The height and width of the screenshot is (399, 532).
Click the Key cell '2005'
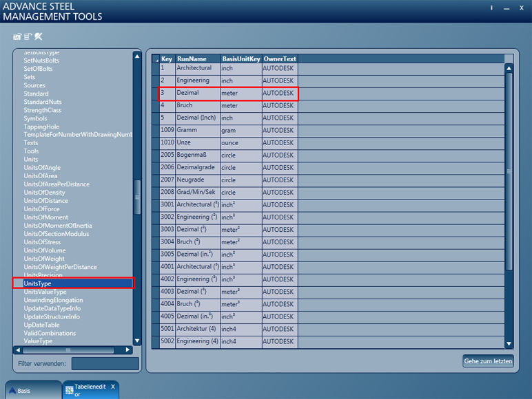(x=167, y=155)
